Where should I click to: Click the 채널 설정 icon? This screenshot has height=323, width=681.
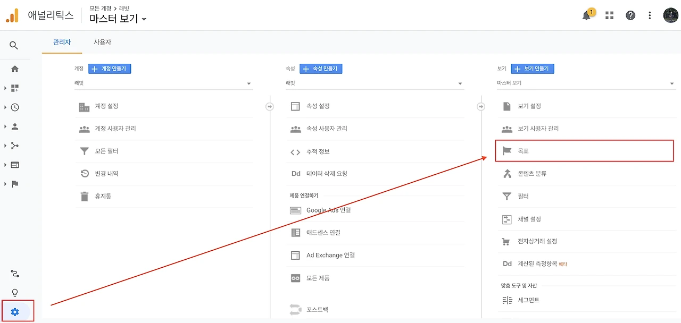507,219
